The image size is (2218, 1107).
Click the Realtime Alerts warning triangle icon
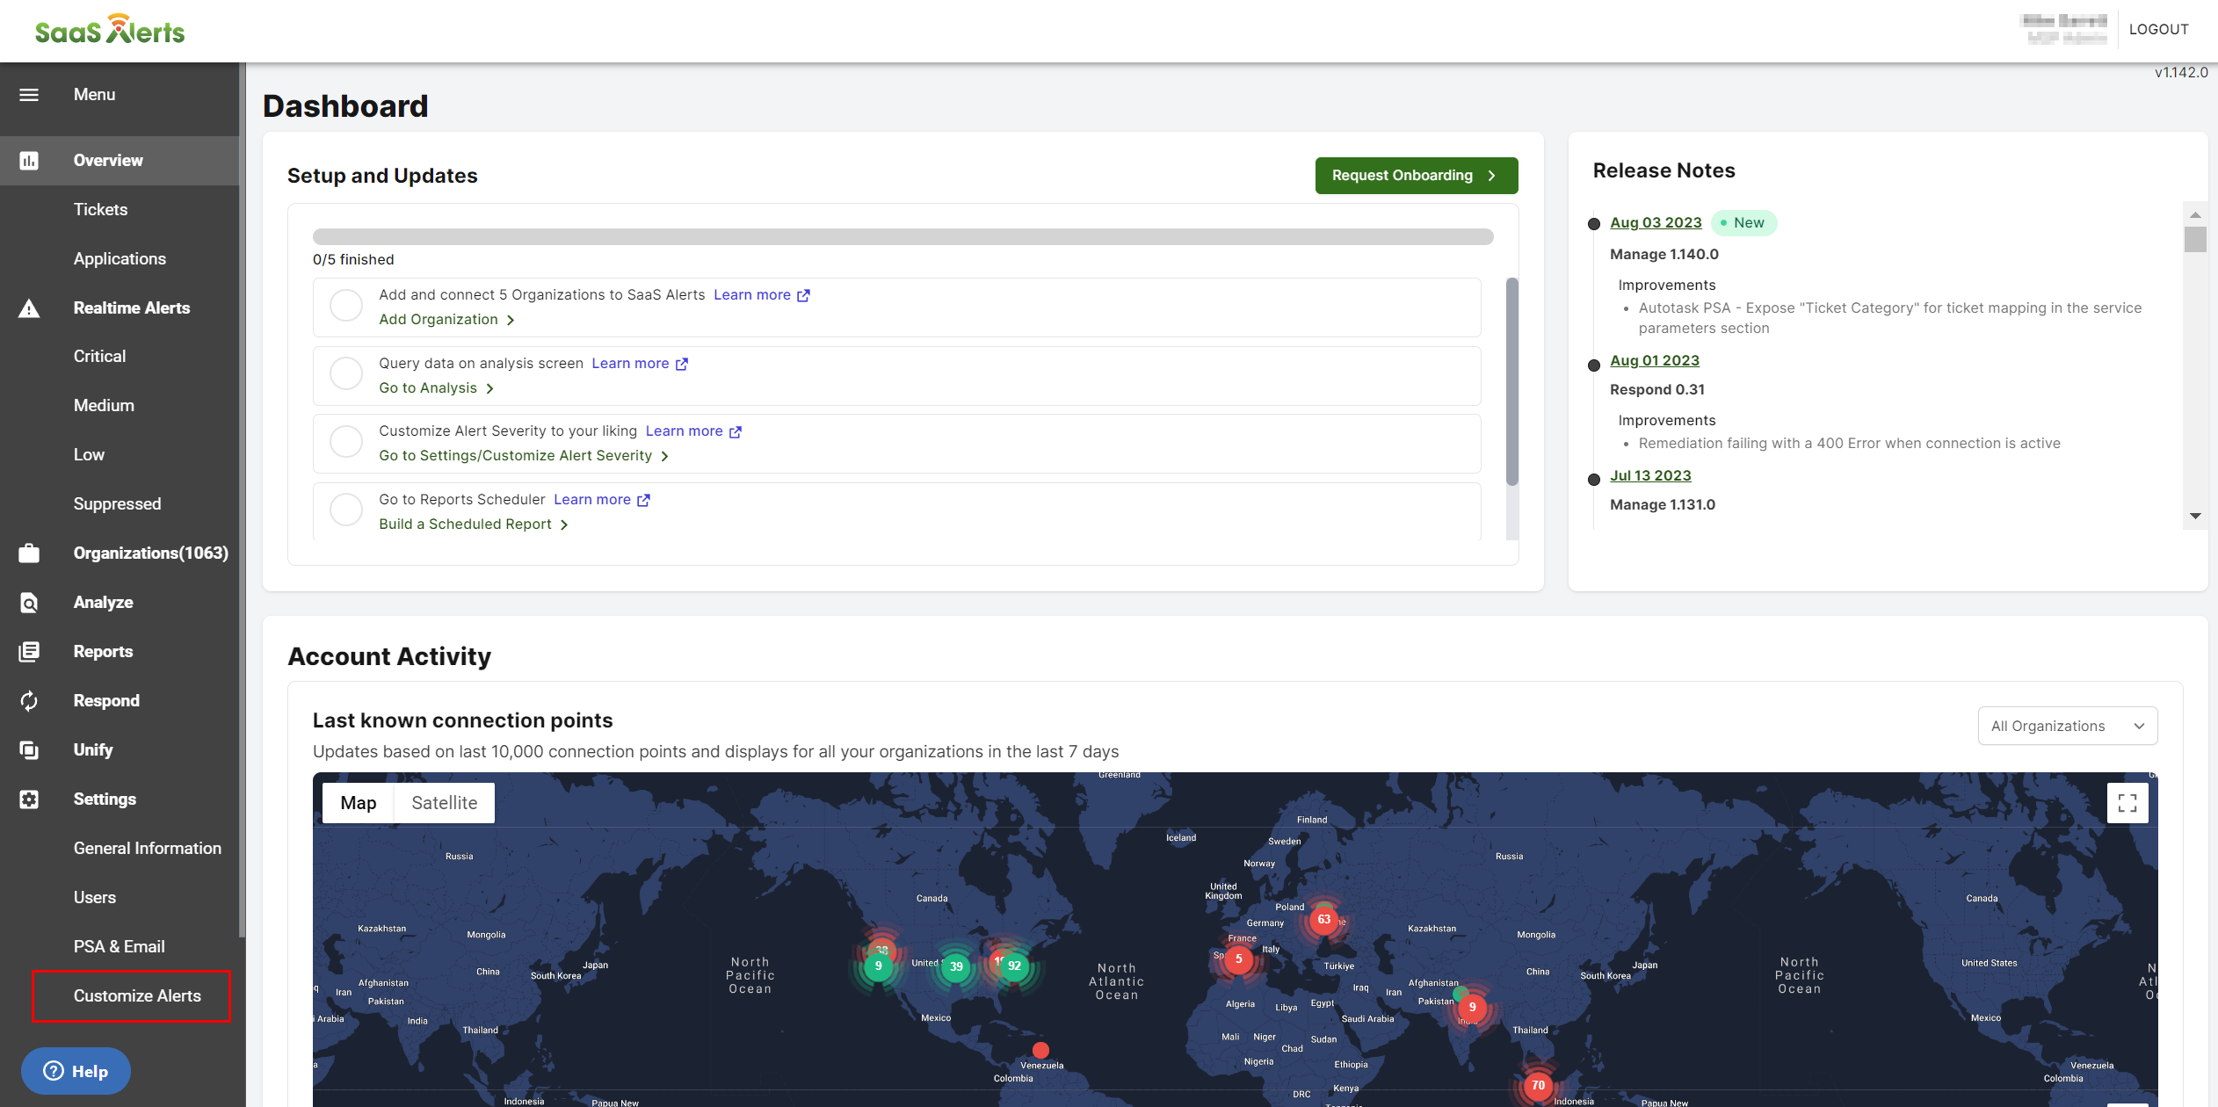point(29,308)
